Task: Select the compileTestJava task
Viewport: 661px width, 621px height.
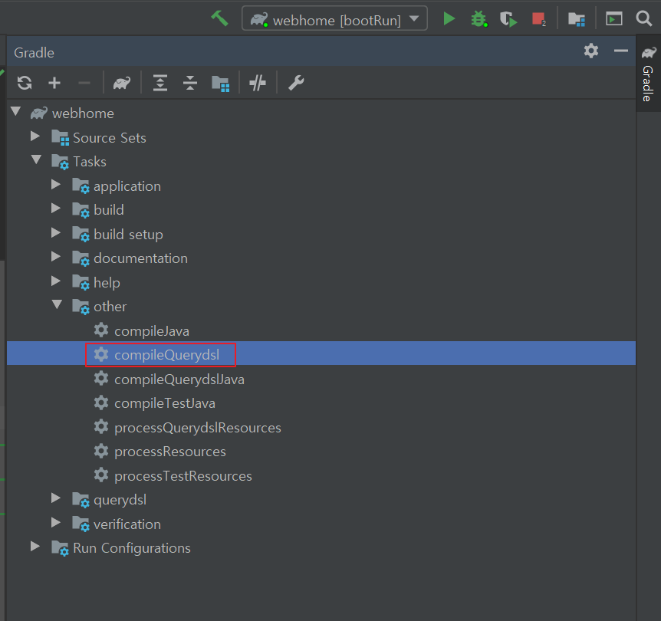Action: click(x=165, y=403)
